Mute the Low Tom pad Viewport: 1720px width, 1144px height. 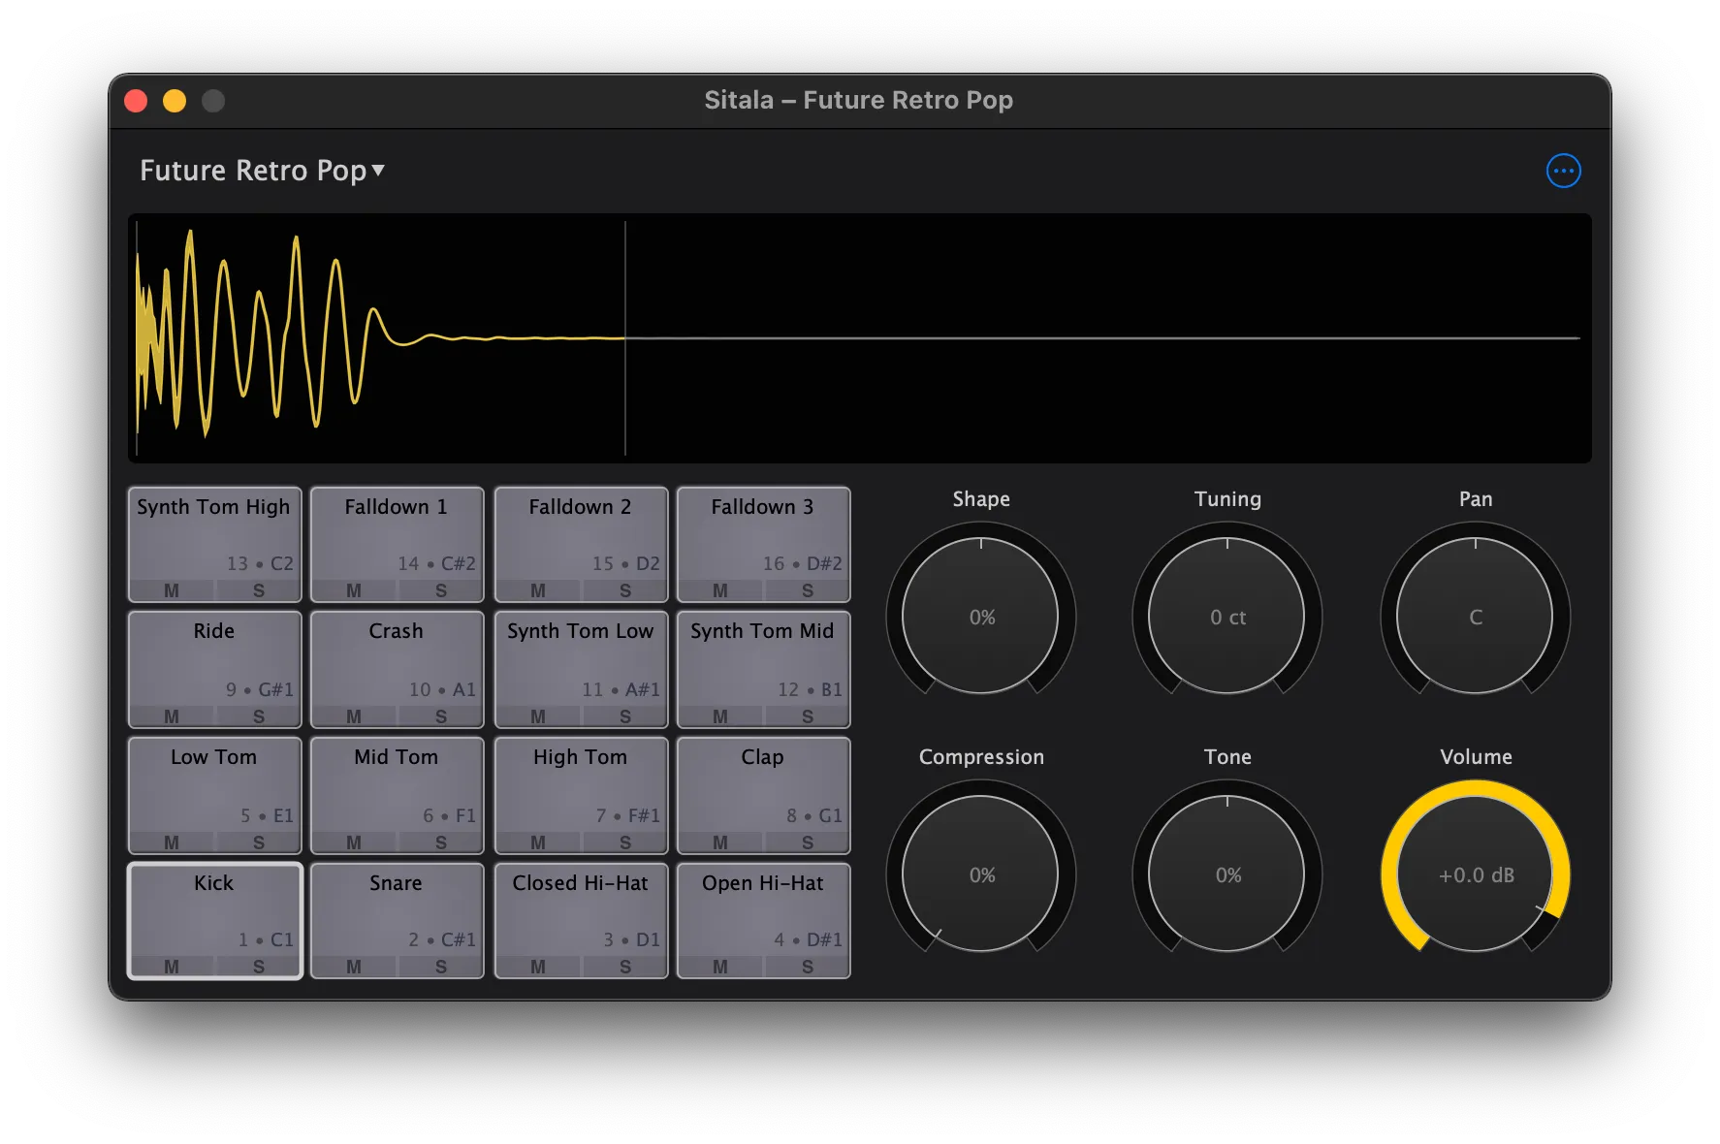172,842
